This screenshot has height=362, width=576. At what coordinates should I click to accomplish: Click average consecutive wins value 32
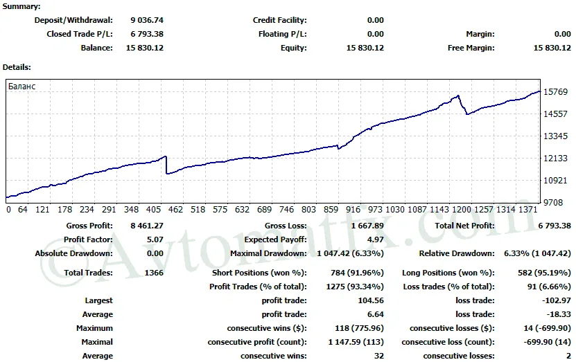point(379,356)
